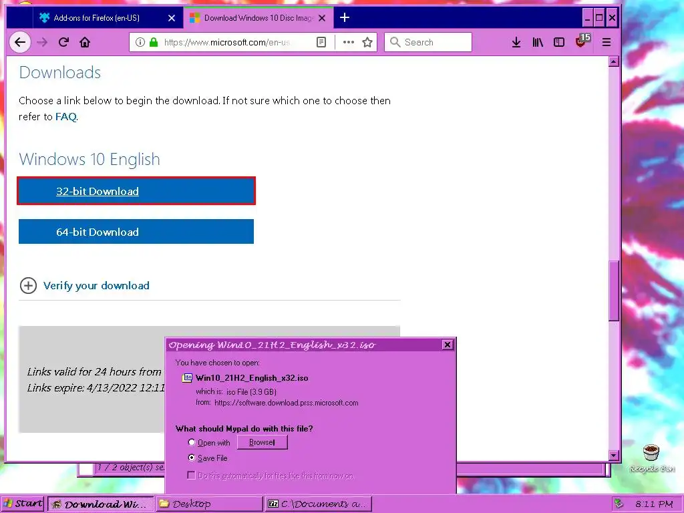Image resolution: width=684 pixels, height=513 pixels.
Task: Check Do this automatically for files checkbox
Action: click(191, 475)
